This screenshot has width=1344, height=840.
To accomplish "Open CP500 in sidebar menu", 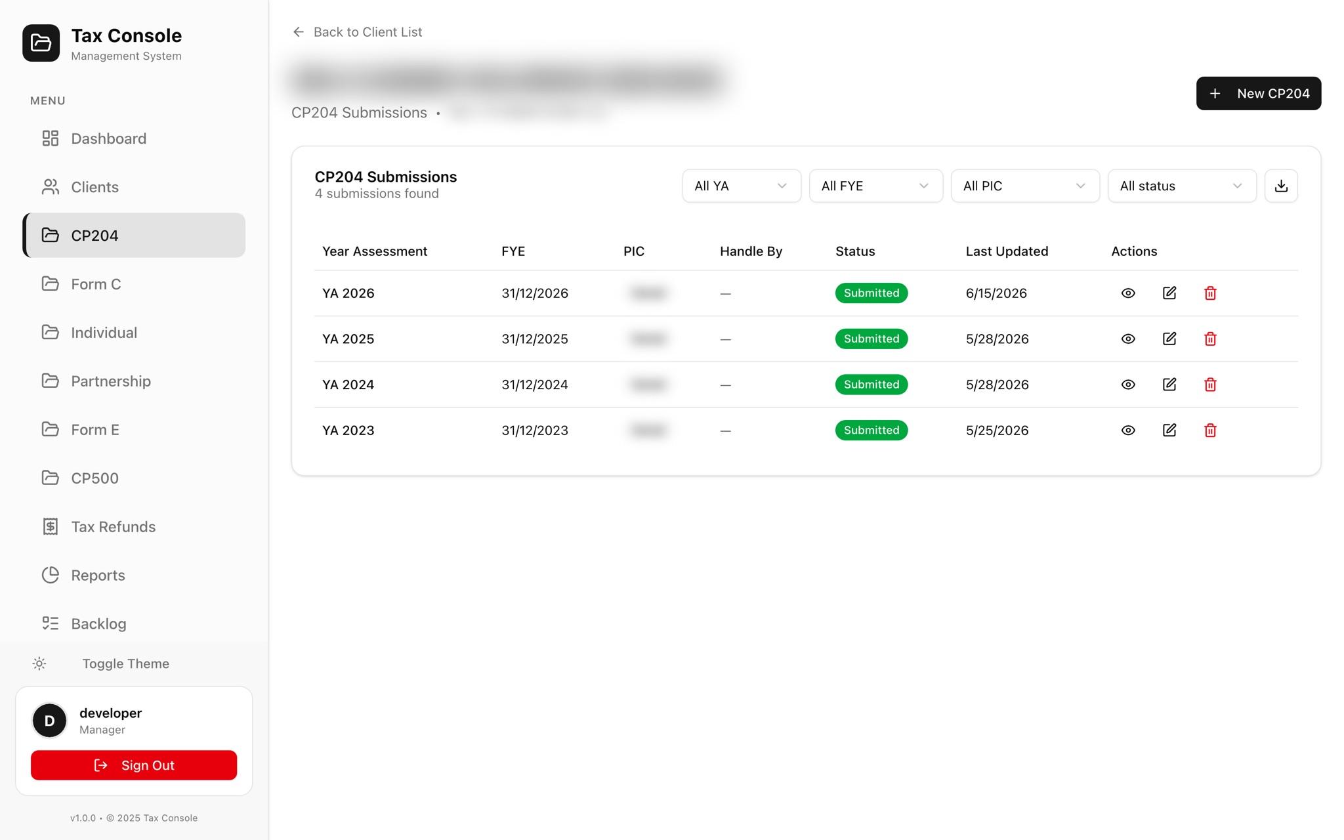I will tap(134, 478).
